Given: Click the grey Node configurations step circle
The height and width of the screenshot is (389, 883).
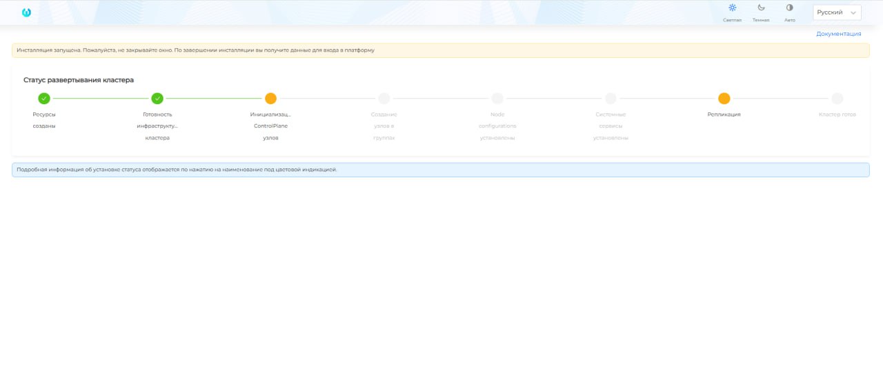Looking at the screenshot, I should tap(497, 99).
